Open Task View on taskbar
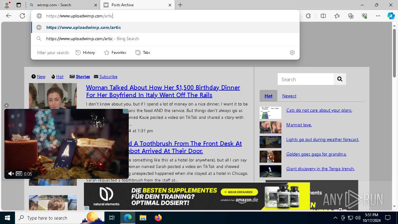The height and width of the screenshot is (224, 398). [x=112, y=218]
